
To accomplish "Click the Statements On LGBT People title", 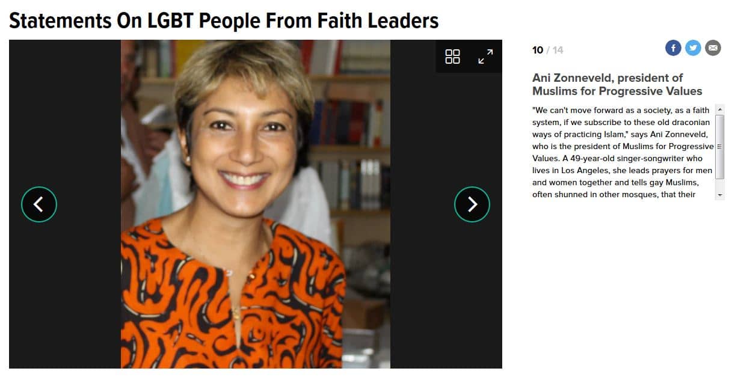I will [224, 20].
